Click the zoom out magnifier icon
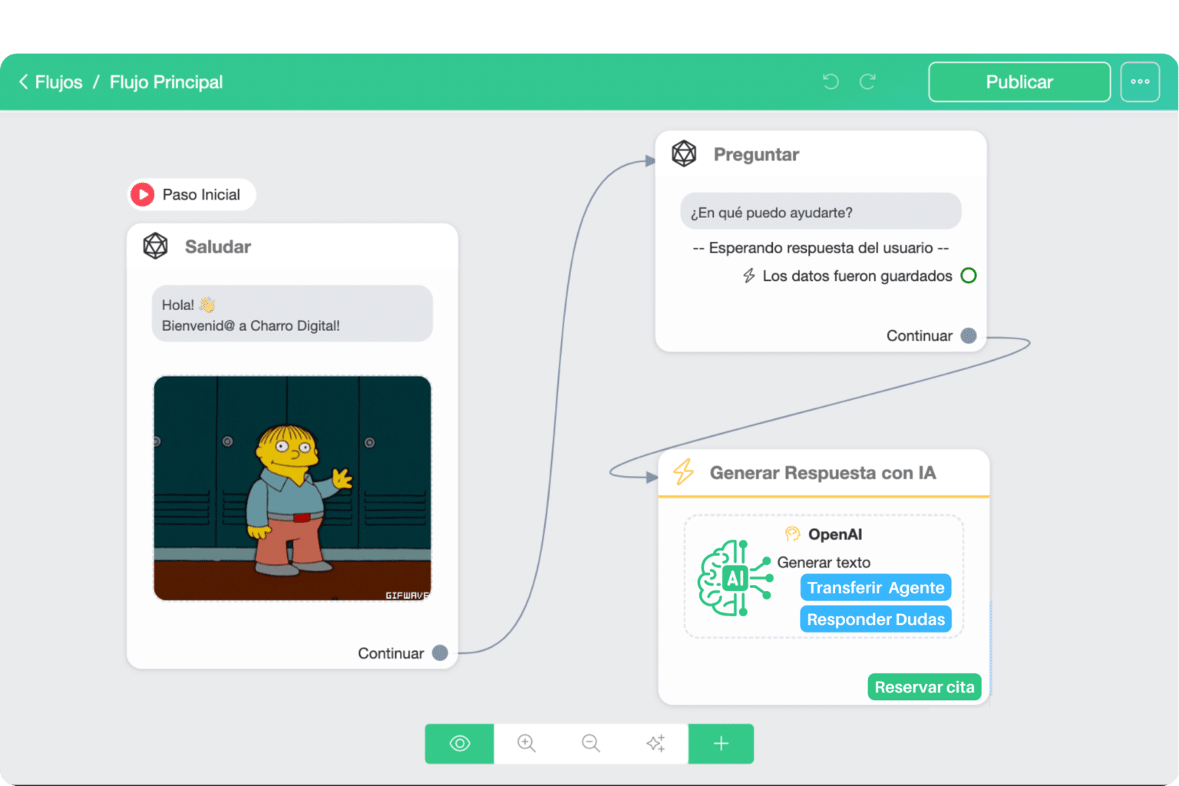 [x=590, y=743]
